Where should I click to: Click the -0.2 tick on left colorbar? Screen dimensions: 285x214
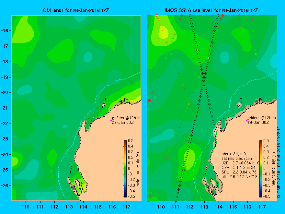tap(131, 180)
